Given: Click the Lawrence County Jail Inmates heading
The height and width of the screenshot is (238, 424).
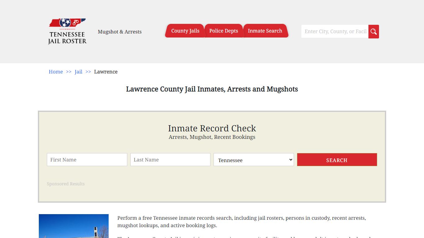Looking at the screenshot, I should tap(212, 89).
